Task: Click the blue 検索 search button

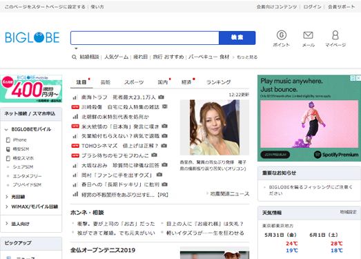Action: point(237,38)
